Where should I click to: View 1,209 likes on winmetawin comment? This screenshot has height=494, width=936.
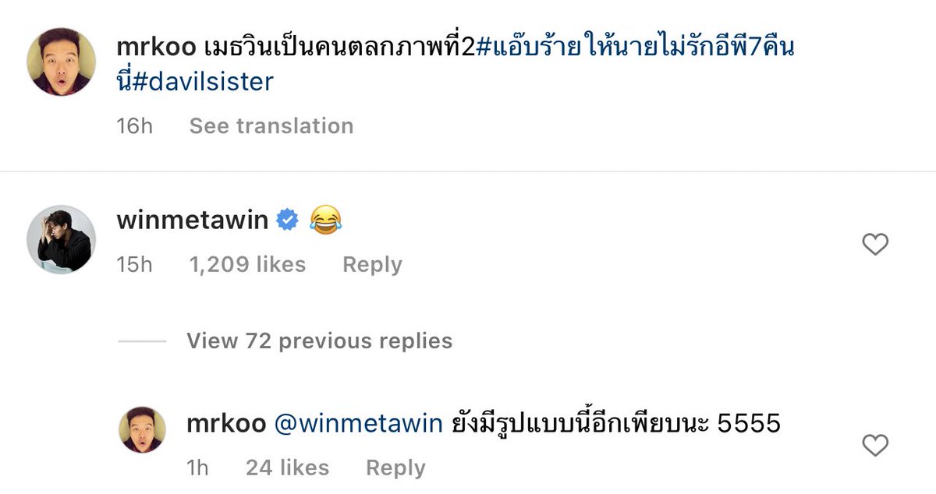[x=247, y=265]
